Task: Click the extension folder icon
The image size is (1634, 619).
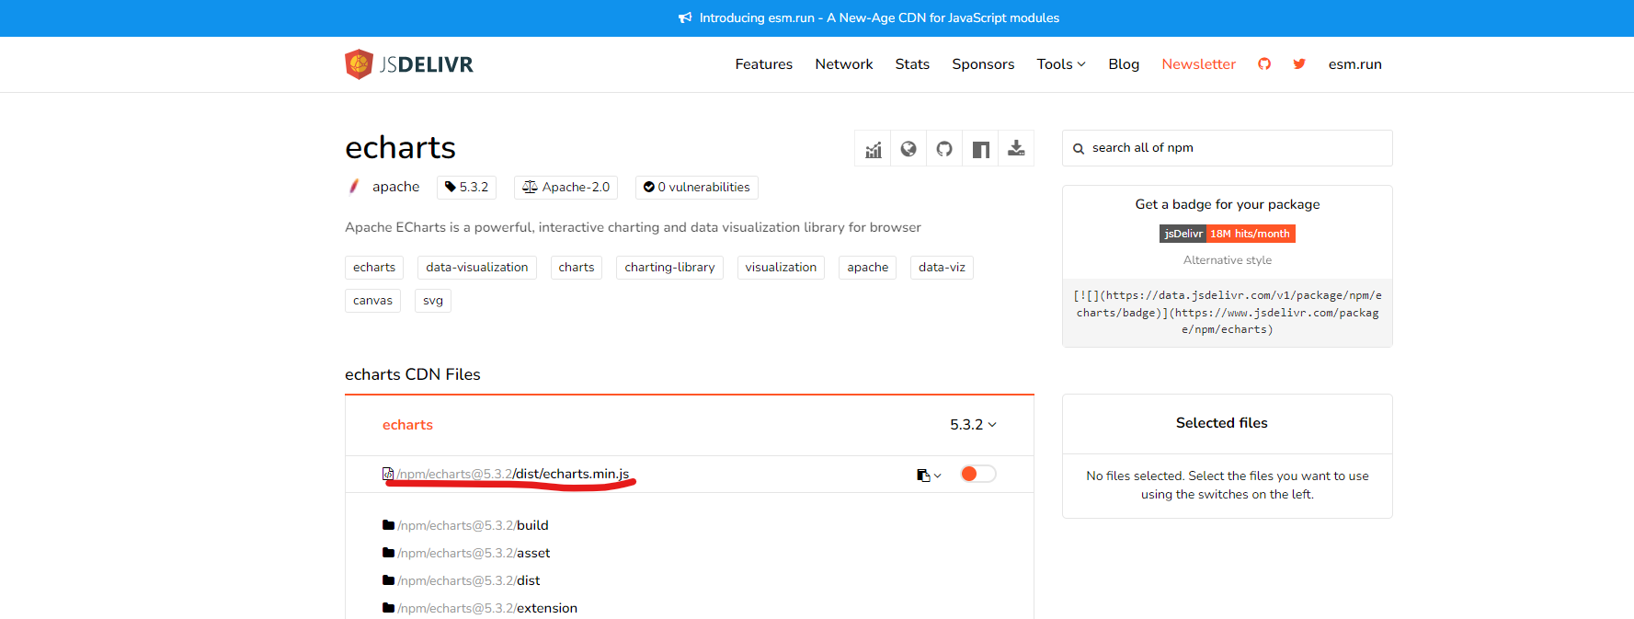Action: click(388, 608)
